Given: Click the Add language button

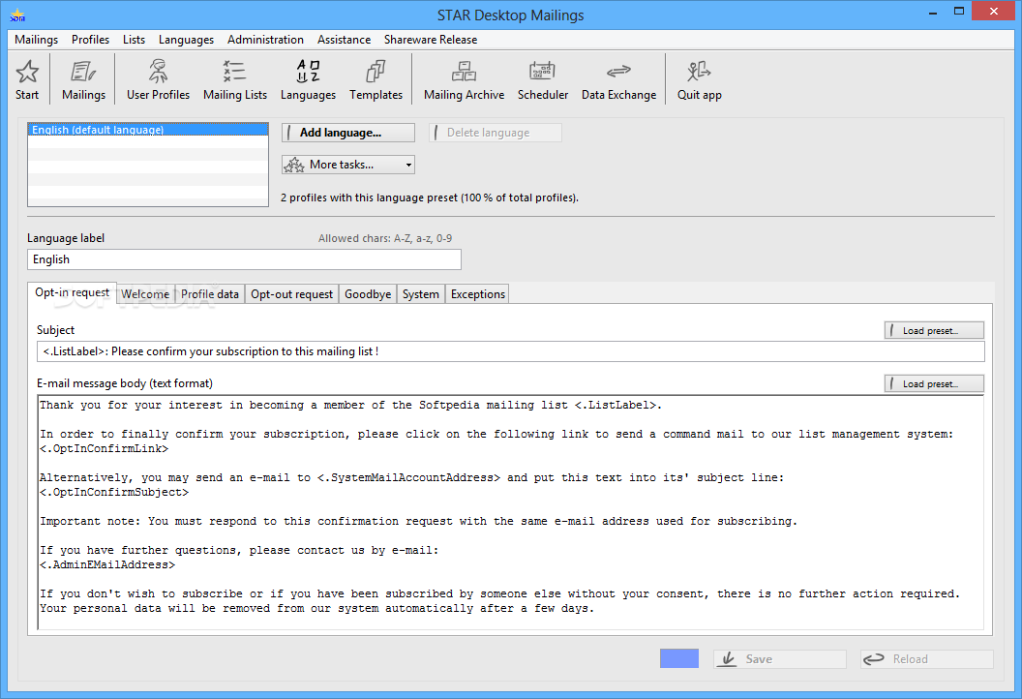Looking at the screenshot, I should (348, 133).
